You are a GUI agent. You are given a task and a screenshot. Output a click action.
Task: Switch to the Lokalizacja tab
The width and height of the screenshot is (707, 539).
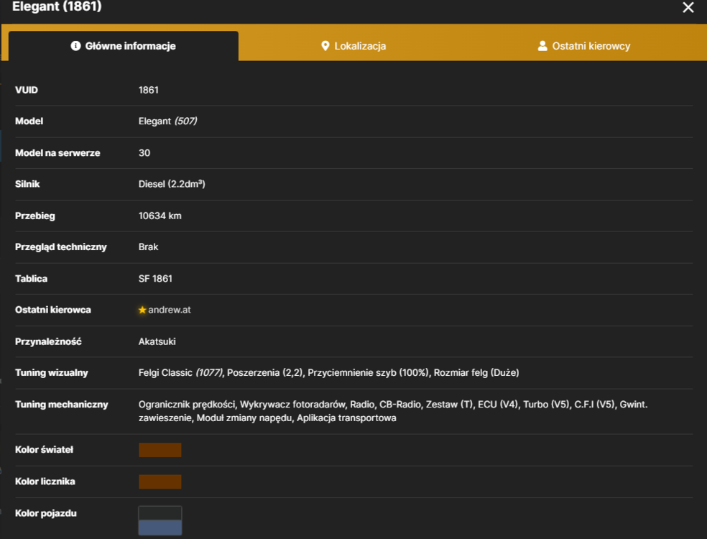point(353,46)
